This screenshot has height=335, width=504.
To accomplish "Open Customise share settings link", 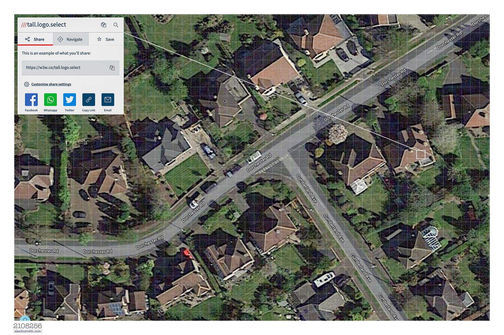I will pyautogui.click(x=51, y=84).
